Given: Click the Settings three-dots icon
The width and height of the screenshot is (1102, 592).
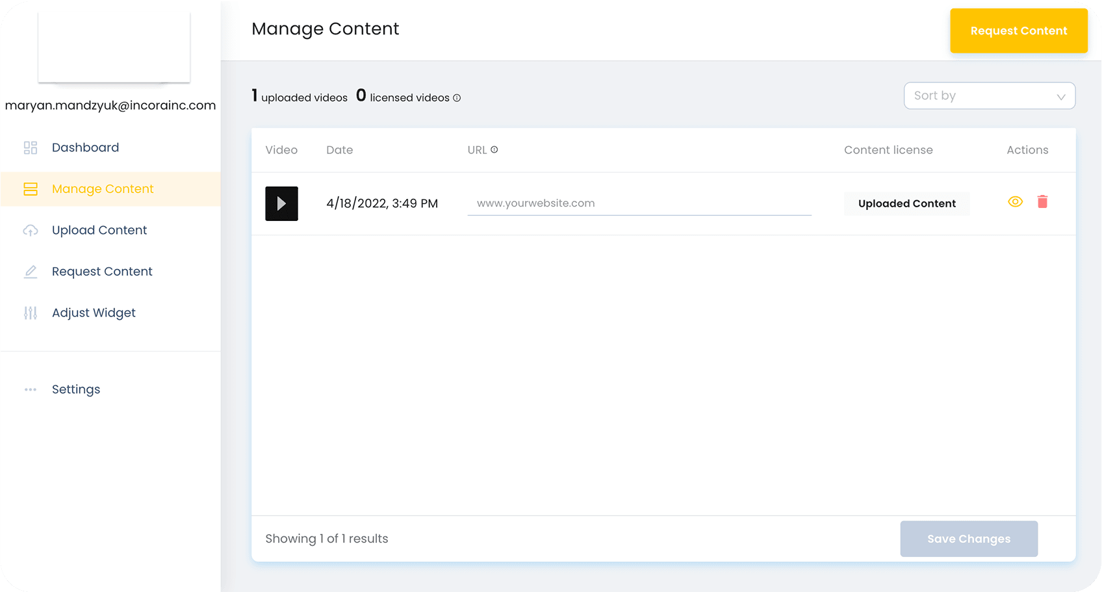Looking at the screenshot, I should pyautogui.click(x=31, y=390).
